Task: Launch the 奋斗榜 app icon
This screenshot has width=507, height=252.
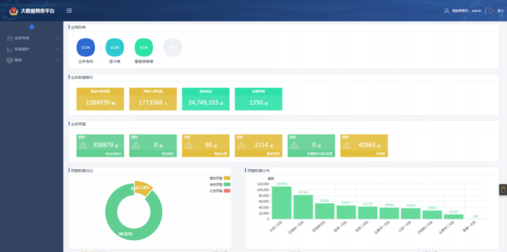Action: pyautogui.click(x=115, y=48)
